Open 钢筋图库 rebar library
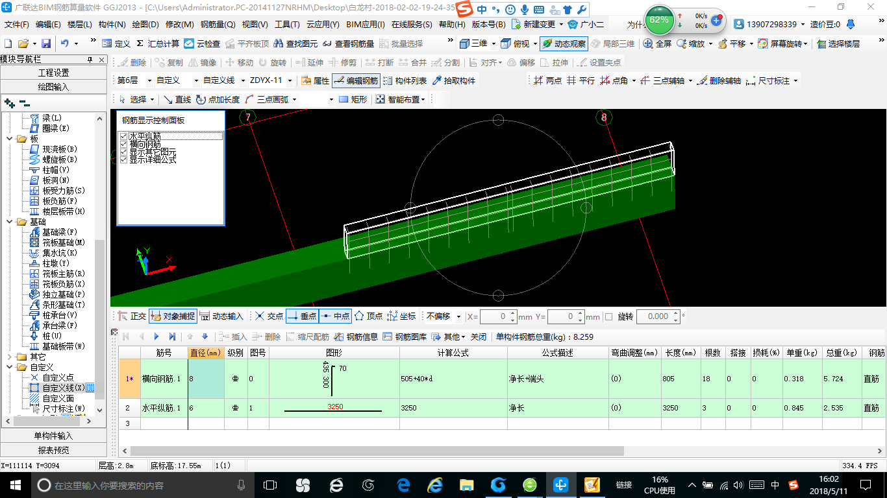The width and height of the screenshot is (887, 498). coord(405,337)
